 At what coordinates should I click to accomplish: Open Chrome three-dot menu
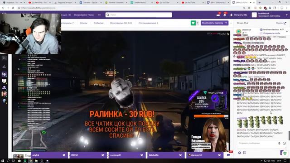point(287,8)
